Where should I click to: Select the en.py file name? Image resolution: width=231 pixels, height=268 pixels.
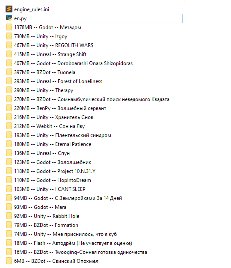(20, 18)
